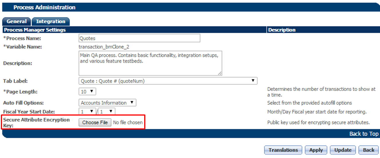Click the Choose File button
The height and width of the screenshot is (158, 380).
95,122
